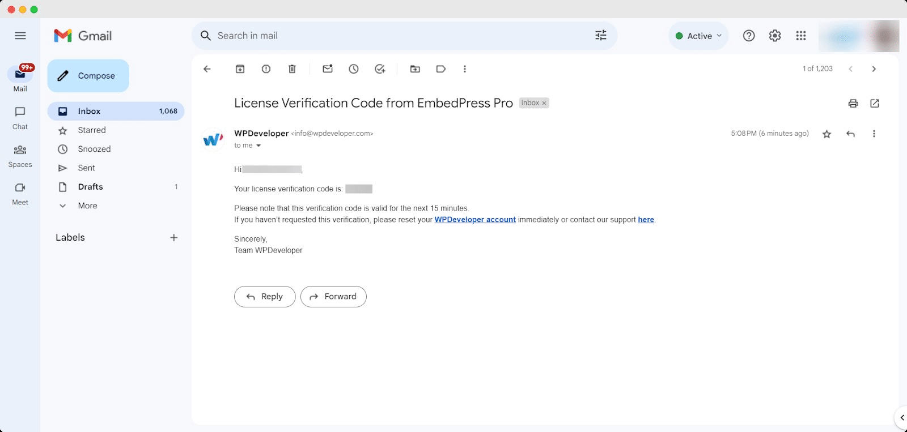Go to the older email arrow
Screen dimensions: 907x432
pos(874,69)
